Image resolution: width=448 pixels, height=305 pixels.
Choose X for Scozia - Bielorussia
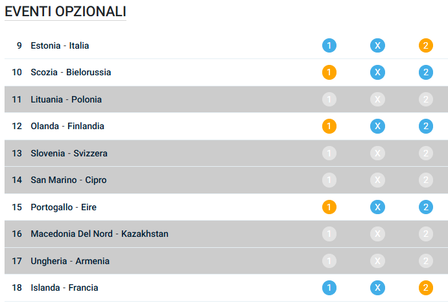coord(377,72)
